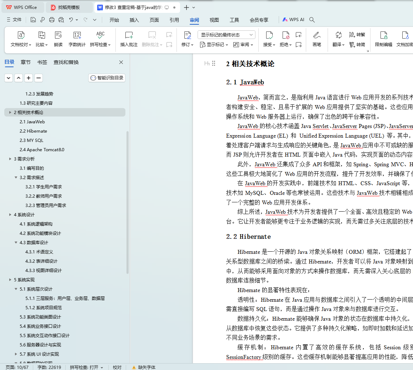Toggle 拼写检查: 打开 in status bar

[x=86, y=367]
